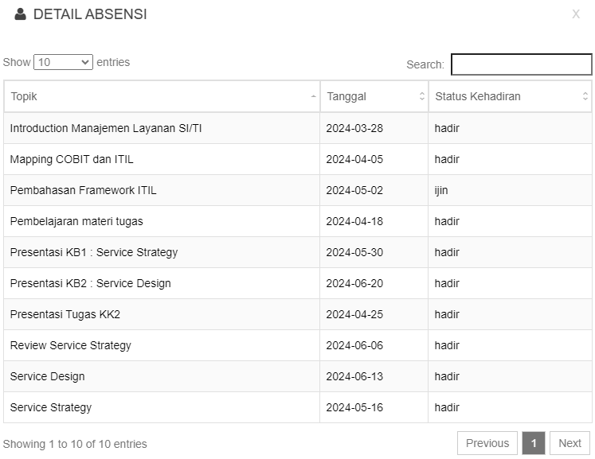This screenshot has height=459, width=595.
Task: Click the Pembahasan Framework ITIL topic
Action: pyautogui.click(x=83, y=190)
